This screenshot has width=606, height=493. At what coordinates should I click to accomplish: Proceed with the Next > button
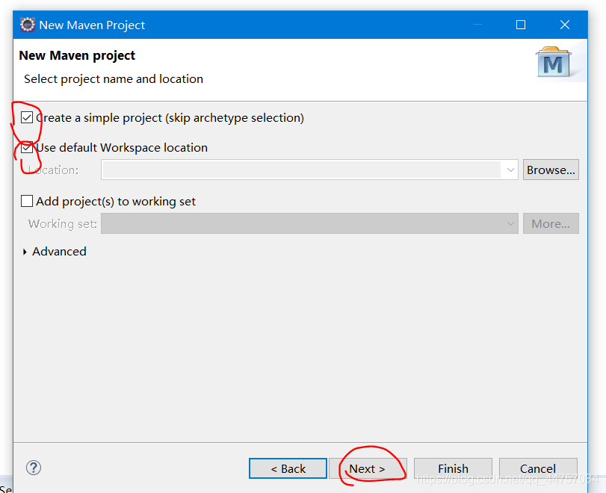pyautogui.click(x=368, y=468)
